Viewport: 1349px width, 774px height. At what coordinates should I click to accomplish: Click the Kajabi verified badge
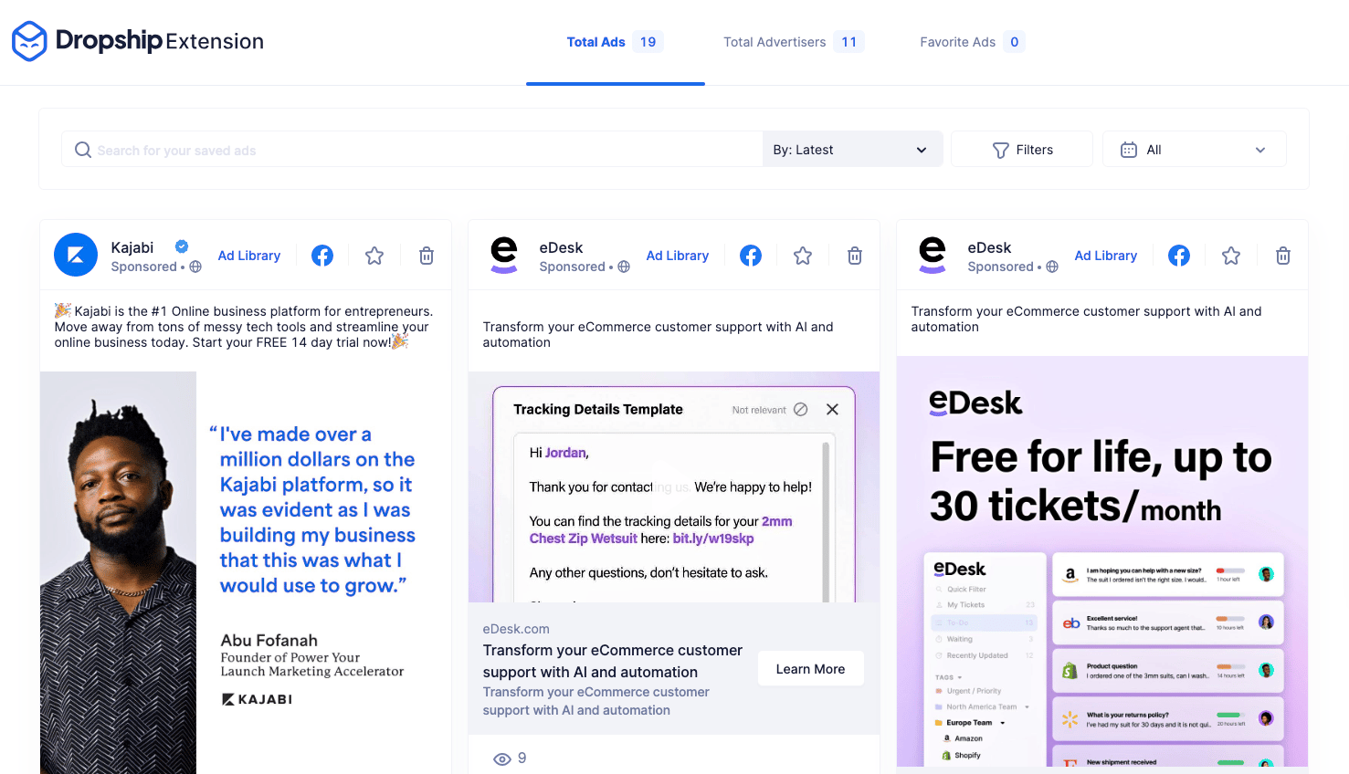pyautogui.click(x=182, y=246)
